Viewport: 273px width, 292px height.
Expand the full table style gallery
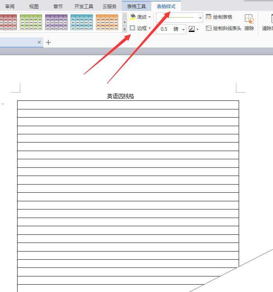(125, 29)
